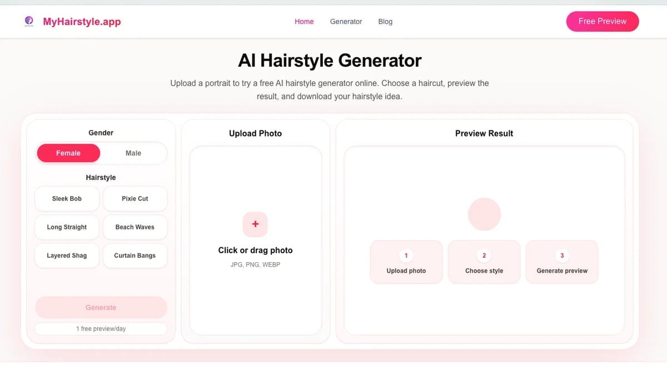Open the Blog nav link
Screen dimensions: 667x366
(385, 22)
